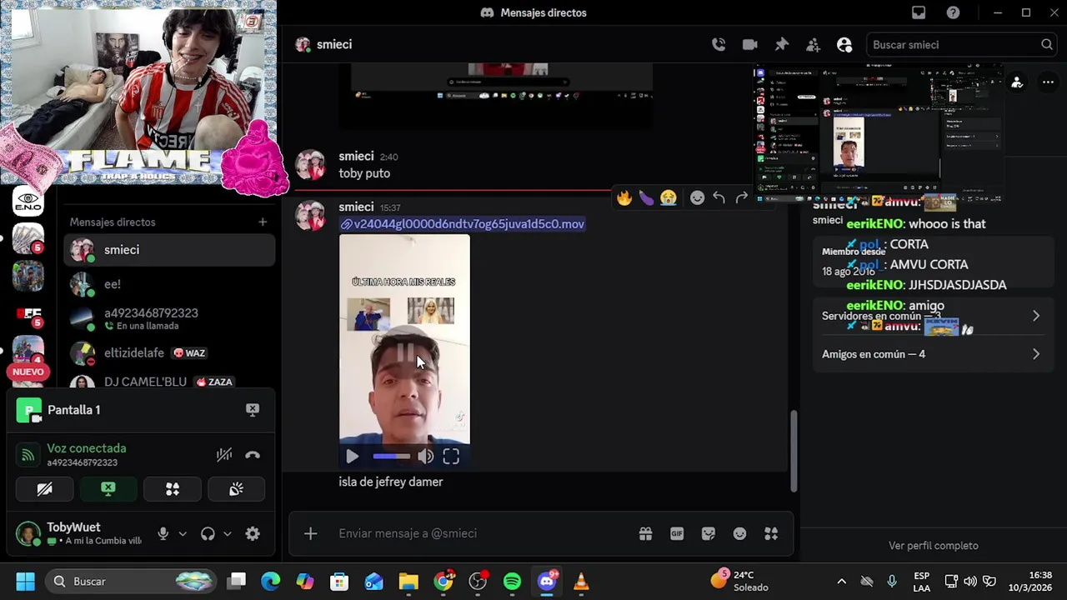1067x600 pixels.
Task: Open the sticker picker
Action: [x=709, y=533]
